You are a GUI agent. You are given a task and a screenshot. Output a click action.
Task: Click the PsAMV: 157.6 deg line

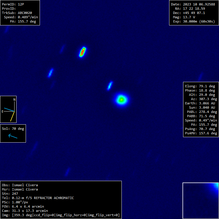point(201,133)
